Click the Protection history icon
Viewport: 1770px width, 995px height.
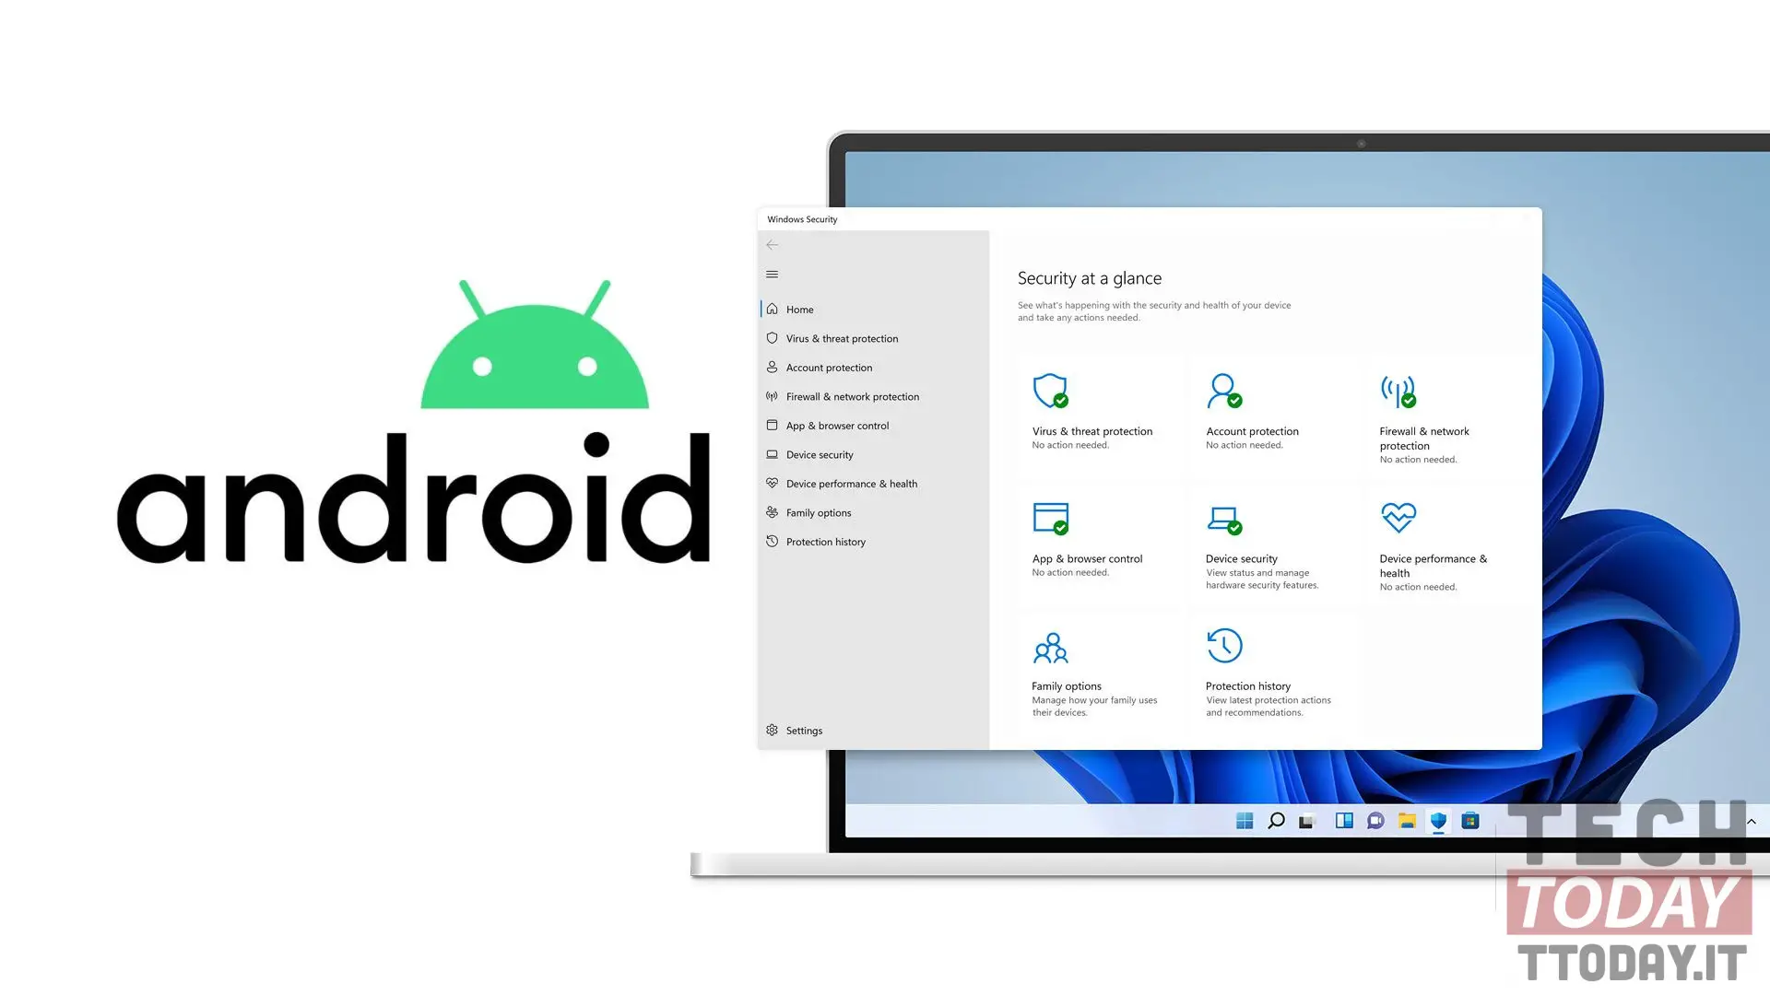coord(1223,645)
